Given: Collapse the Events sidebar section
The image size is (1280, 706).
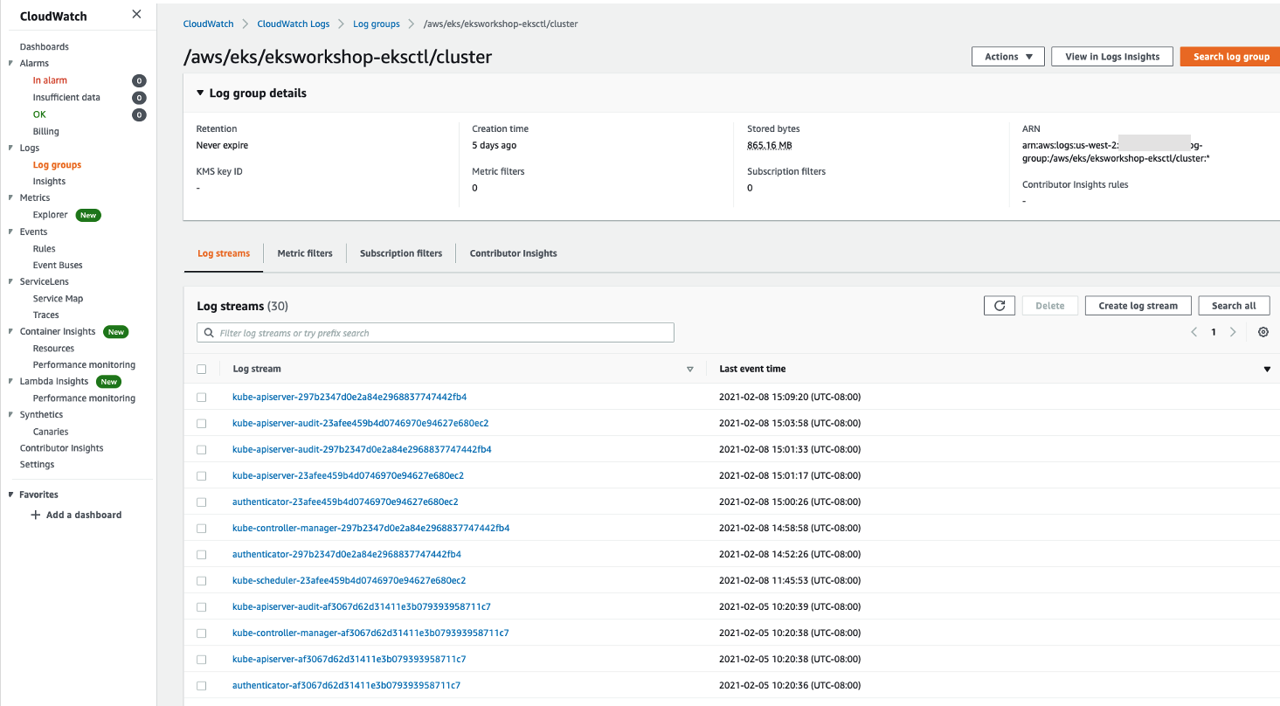Looking at the screenshot, I should (x=10, y=232).
